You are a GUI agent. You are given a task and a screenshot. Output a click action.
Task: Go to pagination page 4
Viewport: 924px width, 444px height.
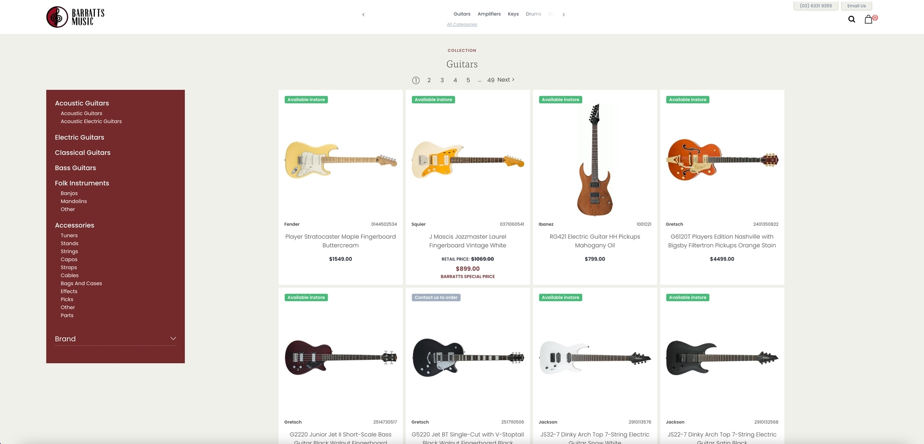coord(455,80)
